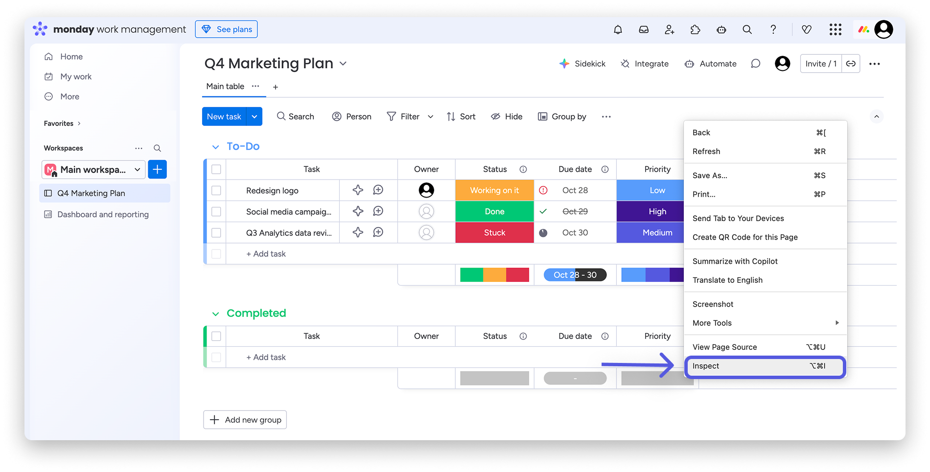Open Main workspace selector dropdown
930x472 pixels.
point(93,169)
